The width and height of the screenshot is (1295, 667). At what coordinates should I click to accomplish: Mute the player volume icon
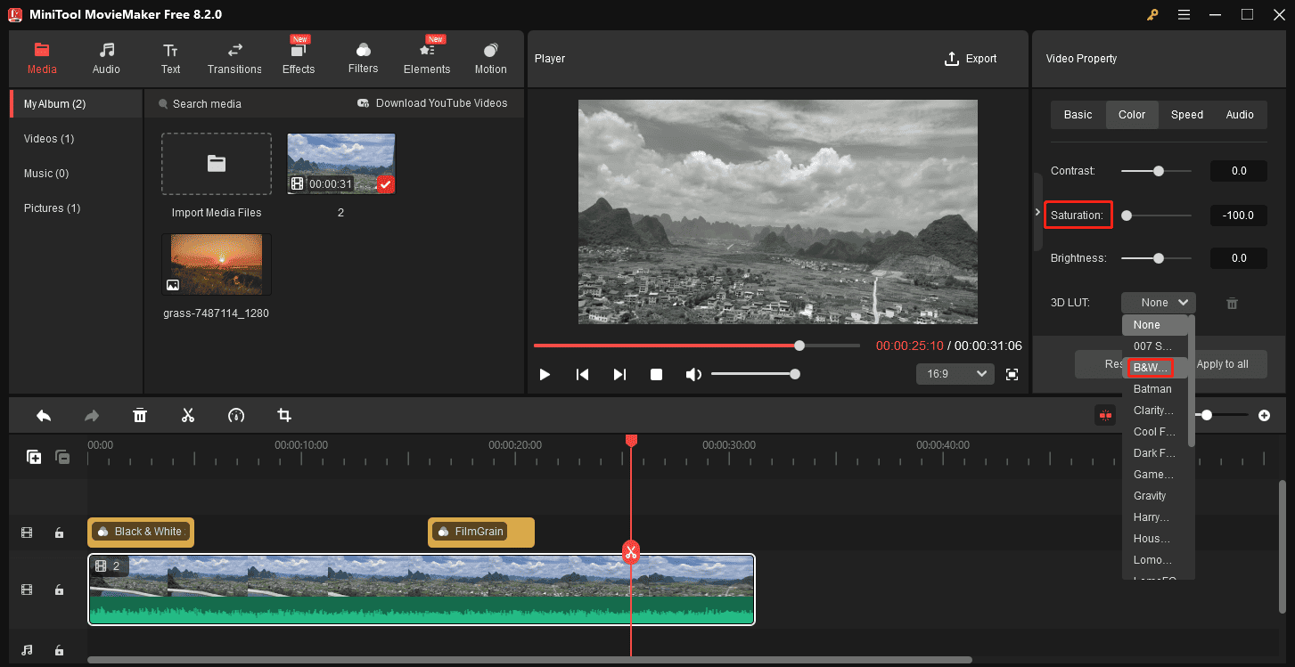coord(693,375)
